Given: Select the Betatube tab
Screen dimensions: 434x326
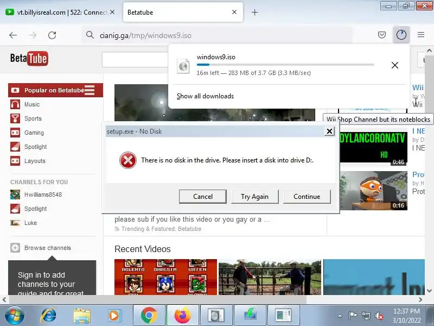Looking at the screenshot, I should click(x=183, y=12).
